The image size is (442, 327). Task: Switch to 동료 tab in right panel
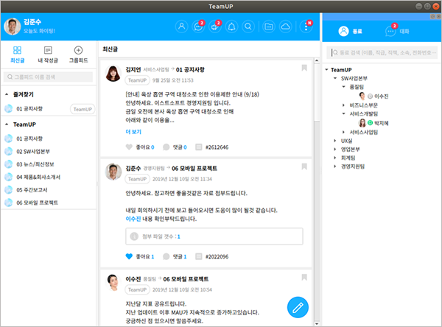click(351, 31)
